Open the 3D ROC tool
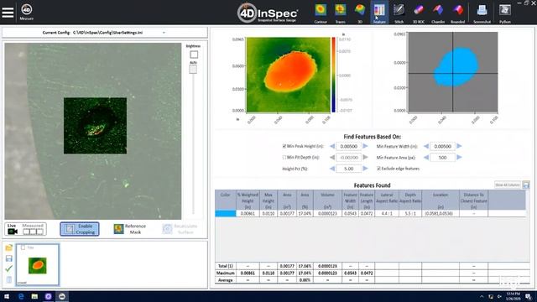537x302 pixels. (418, 13)
